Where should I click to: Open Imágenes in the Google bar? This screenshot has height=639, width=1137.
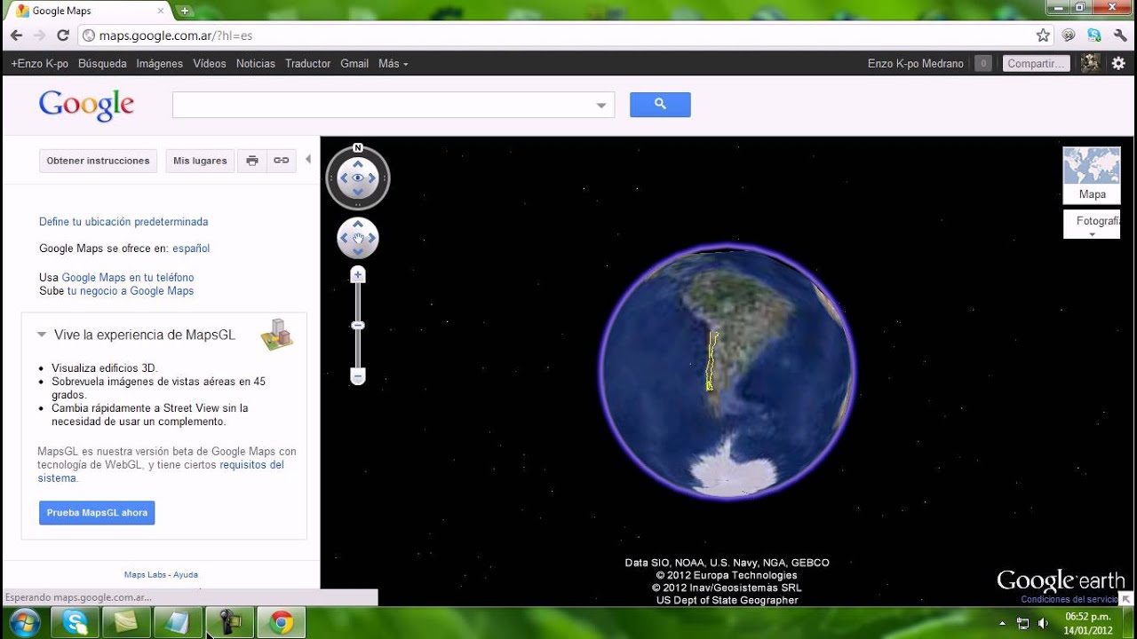tap(159, 63)
